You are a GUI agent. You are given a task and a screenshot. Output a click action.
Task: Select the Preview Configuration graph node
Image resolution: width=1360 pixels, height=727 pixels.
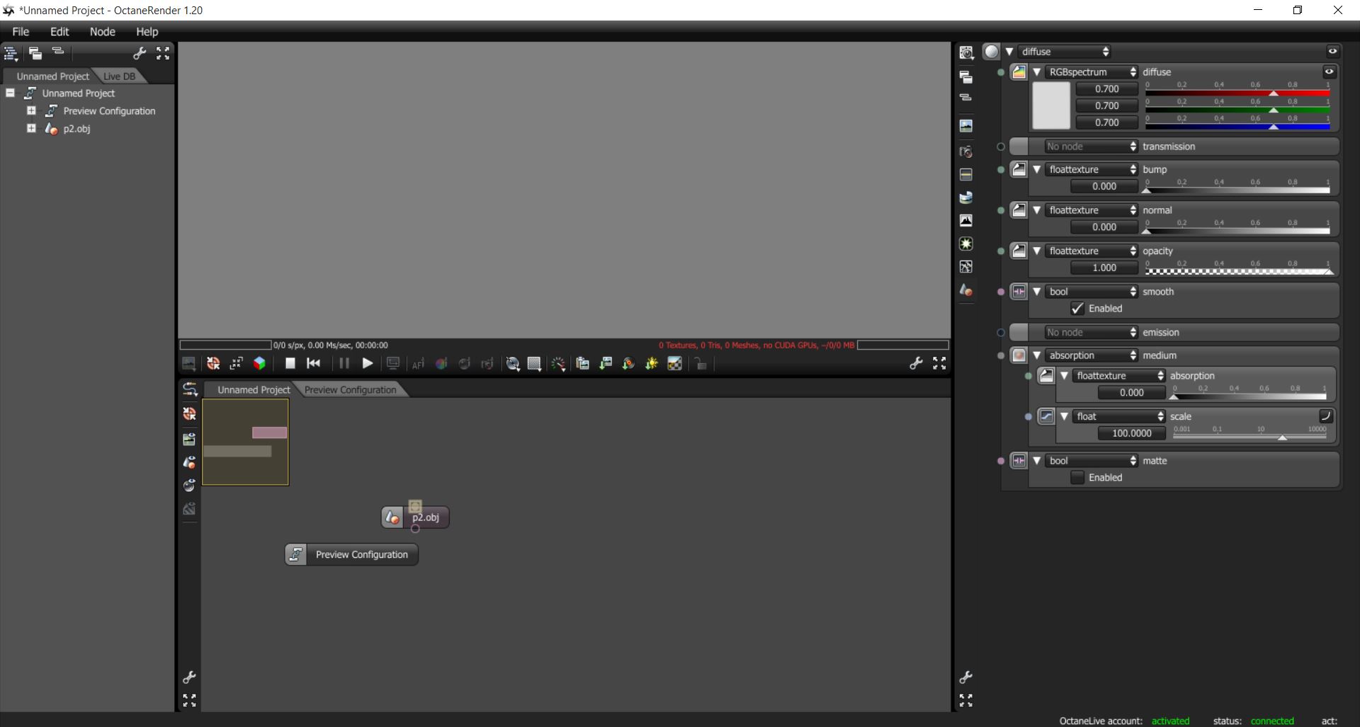tap(351, 554)
